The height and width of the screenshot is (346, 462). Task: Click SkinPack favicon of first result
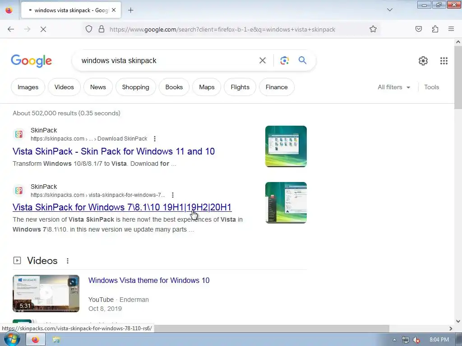point(19,134)
